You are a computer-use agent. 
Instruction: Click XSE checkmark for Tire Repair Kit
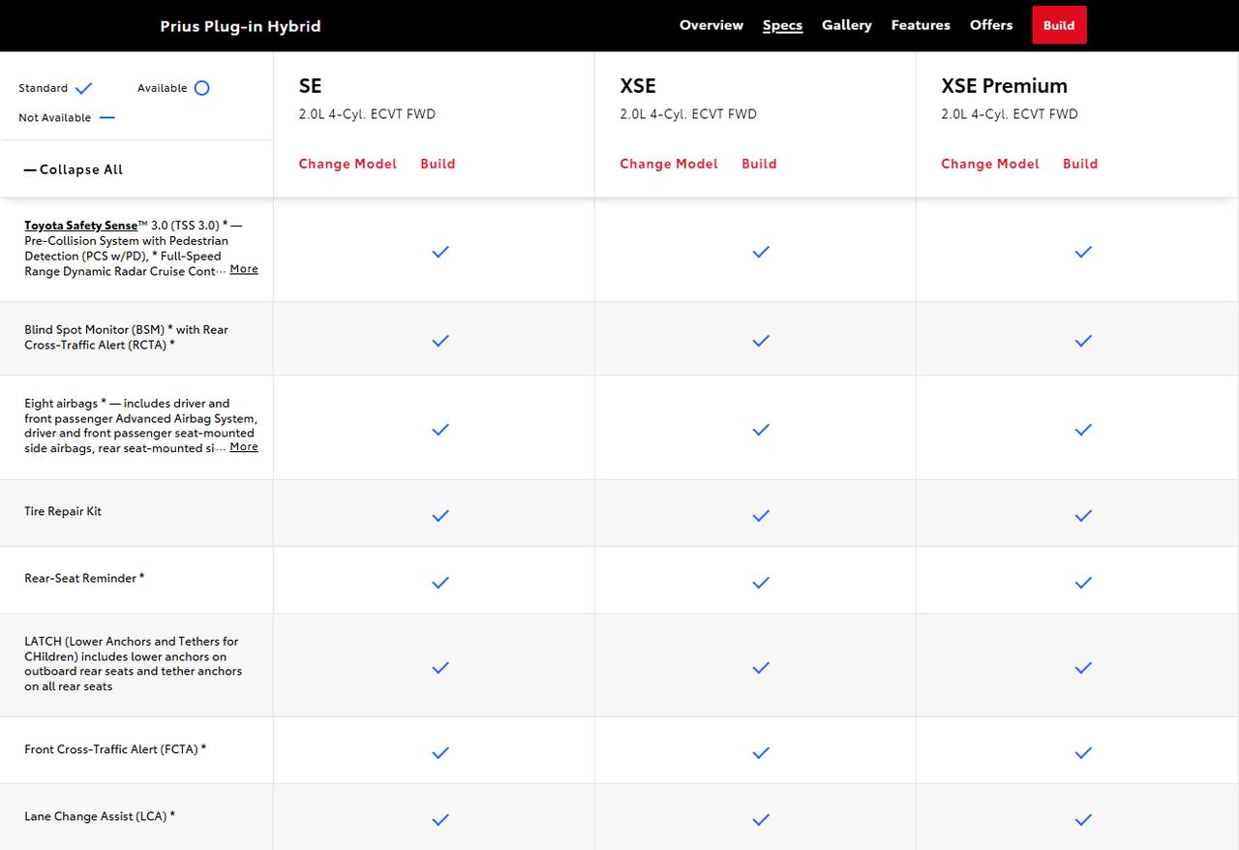pos(761,516)
